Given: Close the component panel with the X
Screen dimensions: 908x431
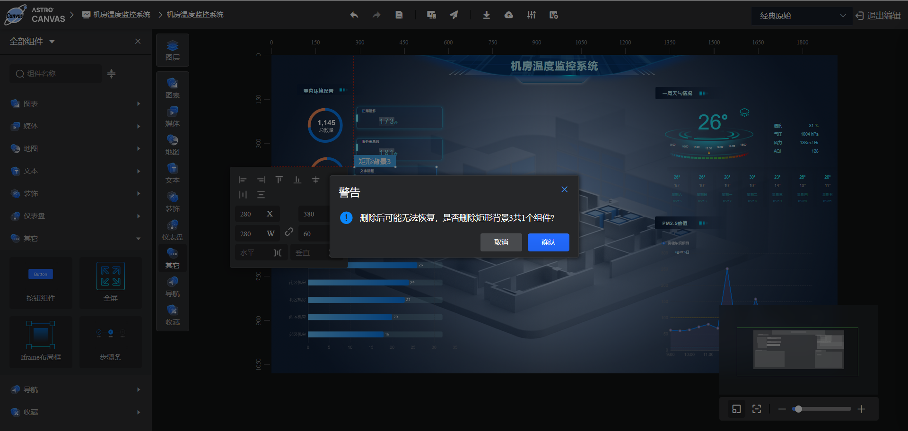Looking at the screenshot, I should point(138,42).
